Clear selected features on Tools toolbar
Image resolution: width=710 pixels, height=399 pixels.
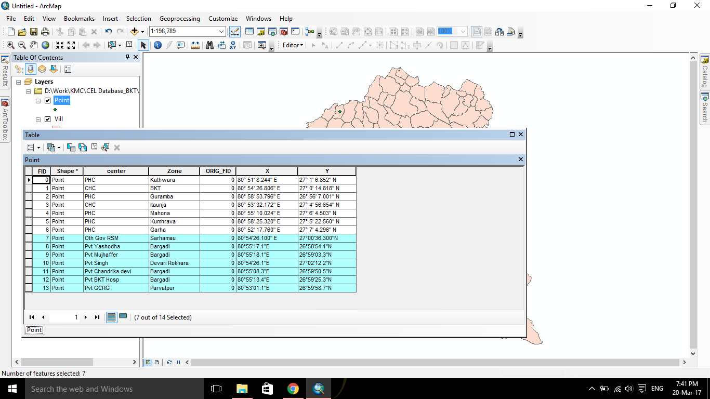click(129, 45)
